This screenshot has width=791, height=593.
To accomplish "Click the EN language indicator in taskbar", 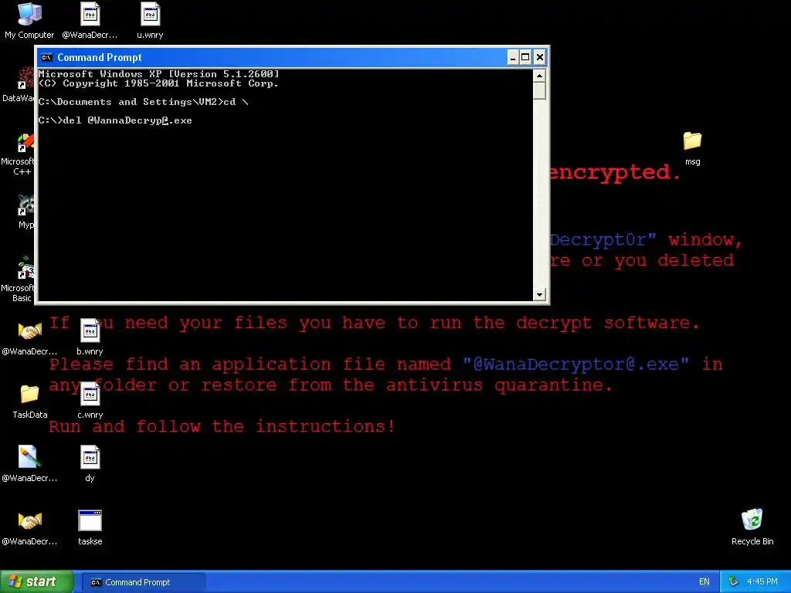I will 704,582.
